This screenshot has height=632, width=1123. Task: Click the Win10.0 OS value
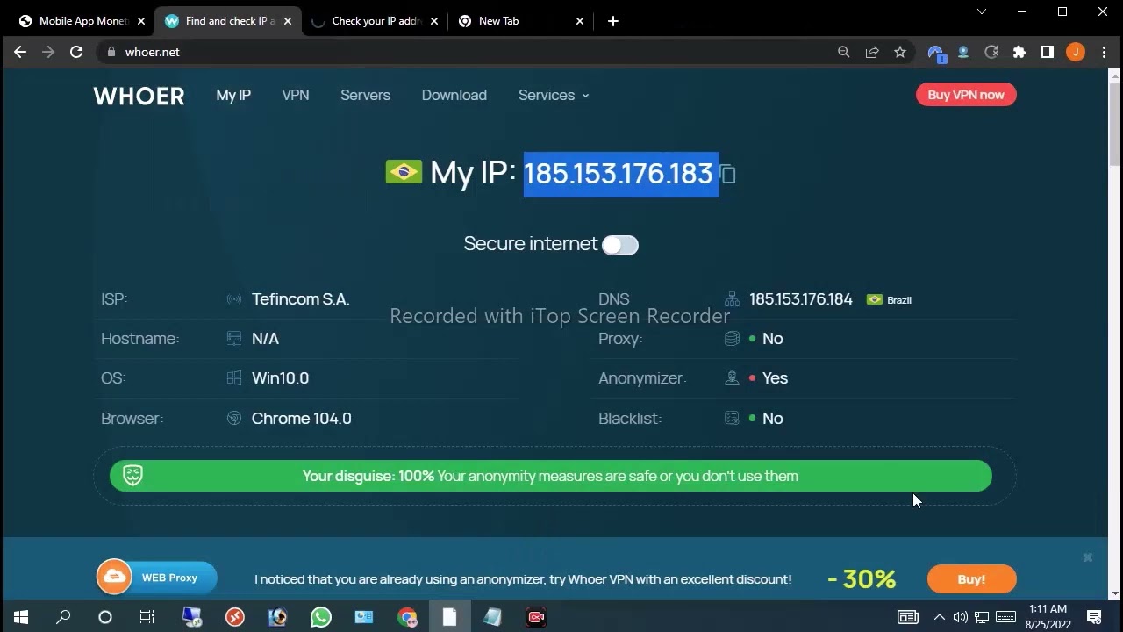[280, 378]
